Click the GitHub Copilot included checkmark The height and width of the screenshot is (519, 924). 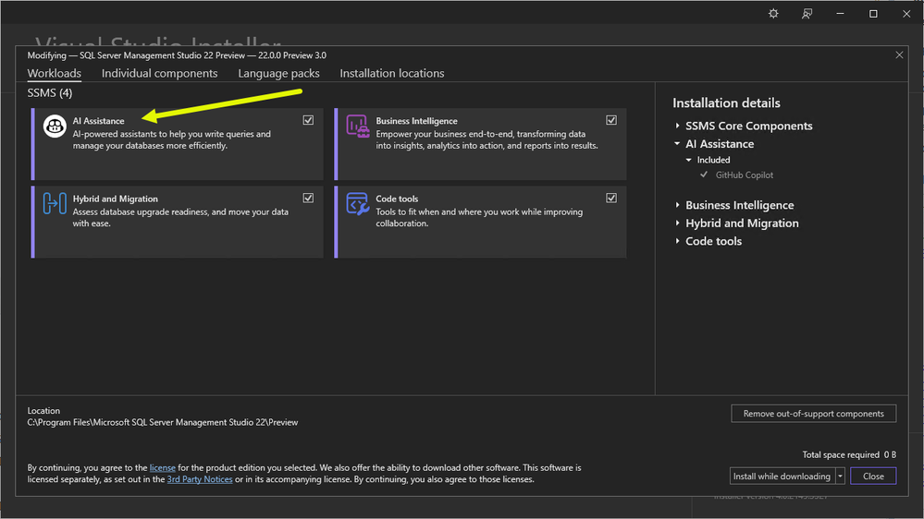tap(704, 175)
